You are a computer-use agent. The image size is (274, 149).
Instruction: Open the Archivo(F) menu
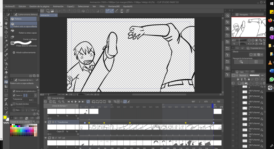pos(10,6)
